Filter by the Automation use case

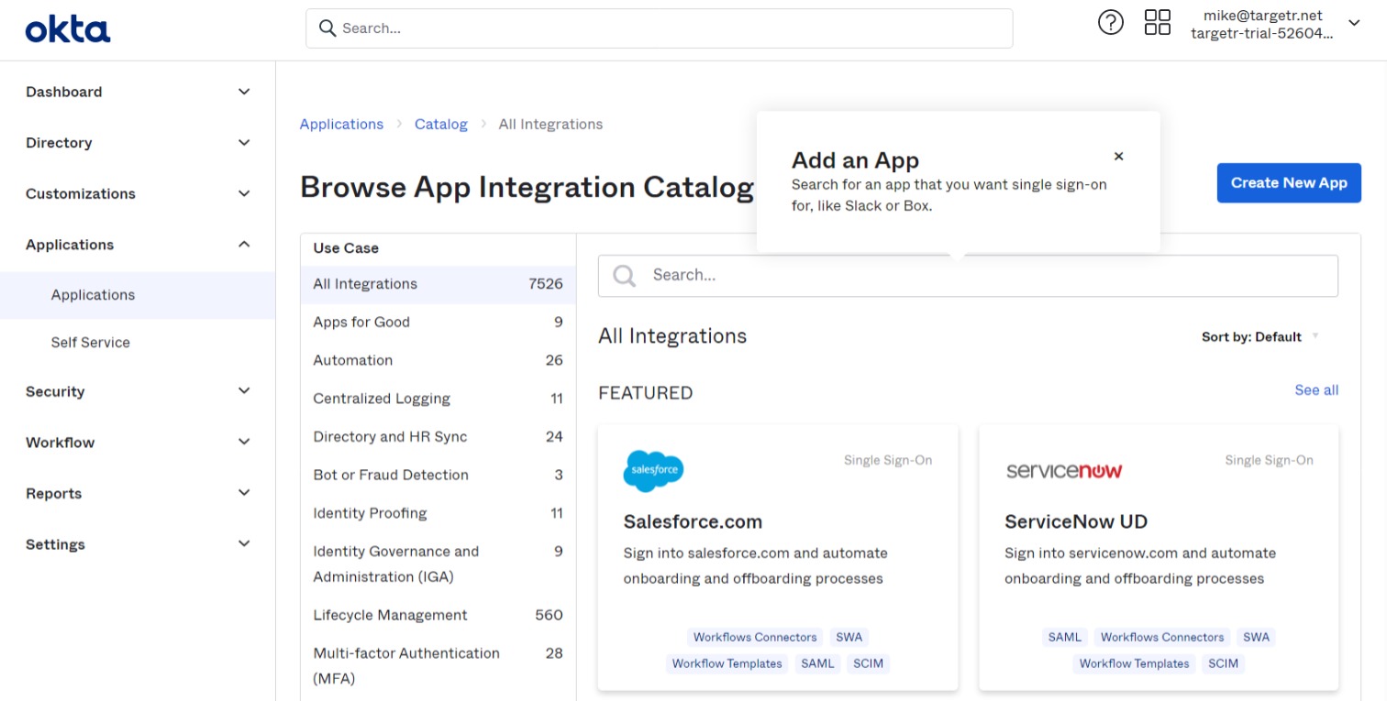(x=438, y=360)
